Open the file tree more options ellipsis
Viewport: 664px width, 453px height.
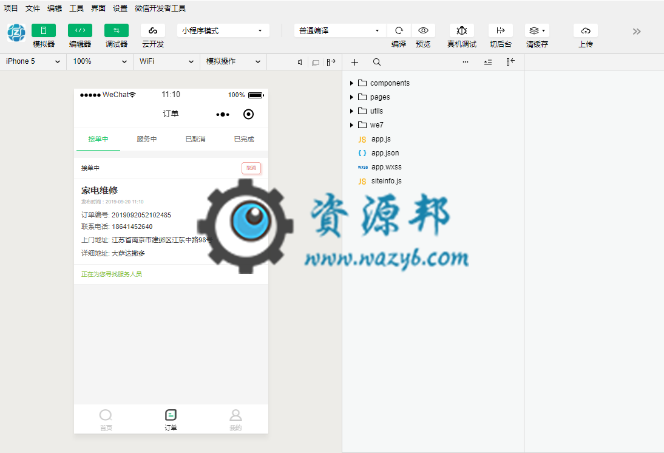[466, 63]
